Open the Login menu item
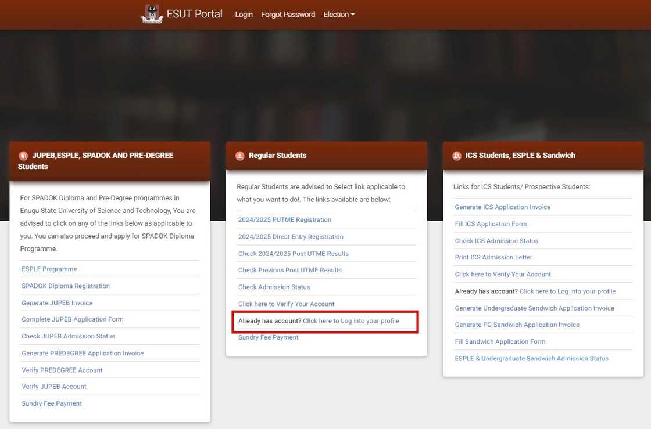The height and width of the screenshot is (429, 651). (x=244, y=15)
